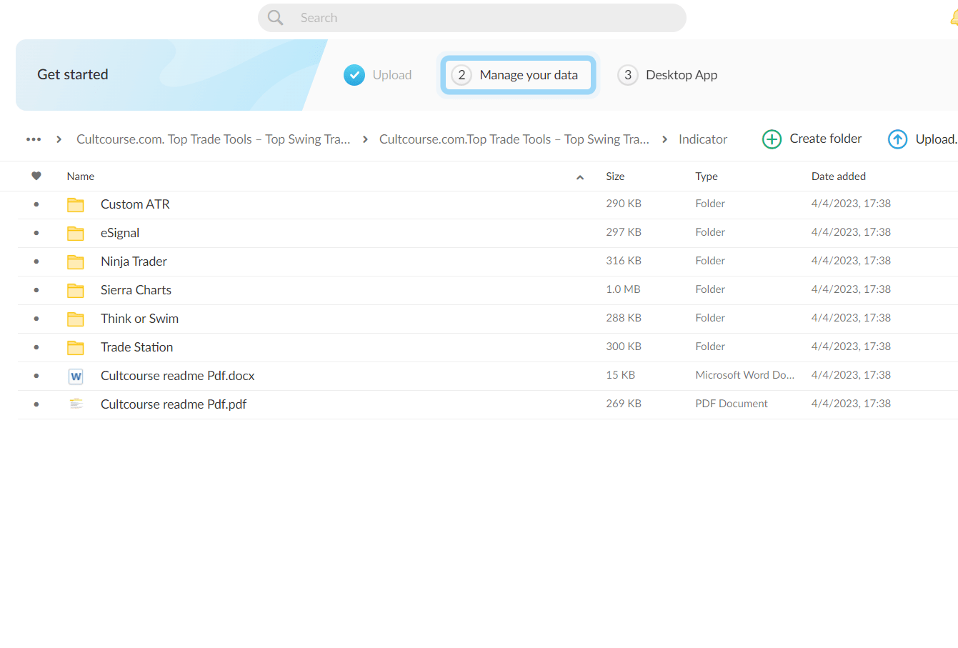Click the Word document icon for readme docx

[x=76, y=377]
